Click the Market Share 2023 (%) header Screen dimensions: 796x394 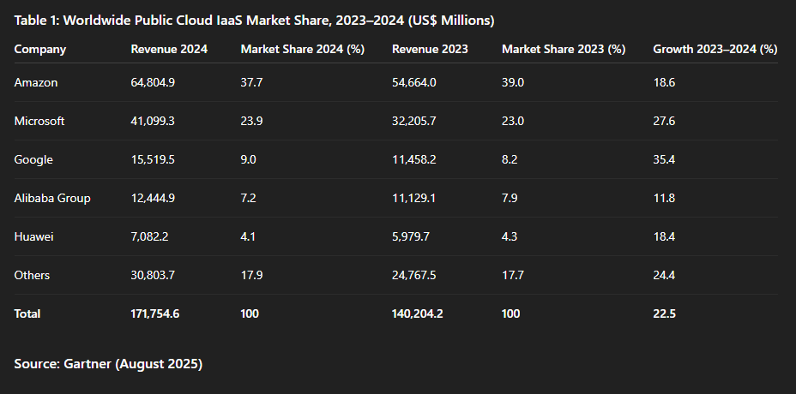[564, 49]
